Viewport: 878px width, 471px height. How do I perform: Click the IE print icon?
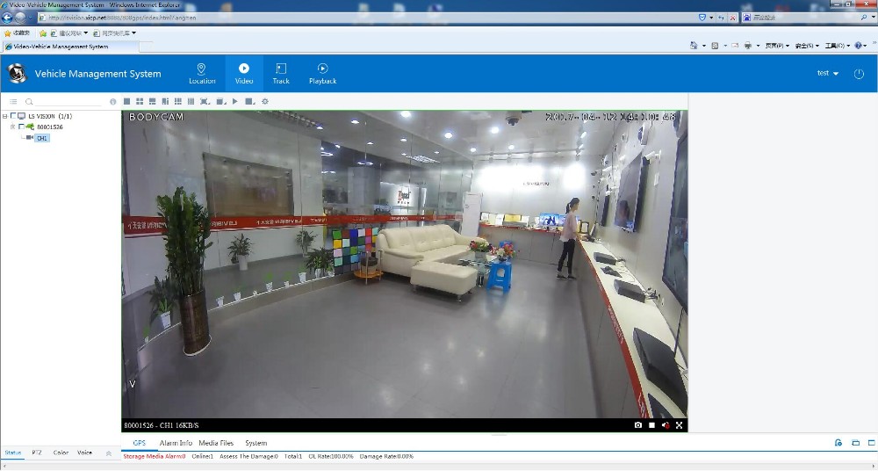pos(747,46)
